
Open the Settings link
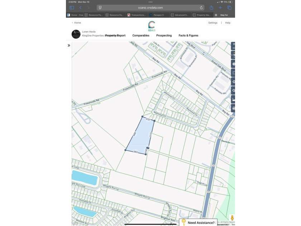click(x=213, y=23)
